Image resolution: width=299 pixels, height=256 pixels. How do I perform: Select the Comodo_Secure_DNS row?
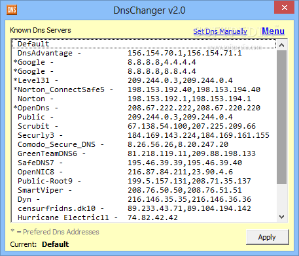(x=144, y=144)
